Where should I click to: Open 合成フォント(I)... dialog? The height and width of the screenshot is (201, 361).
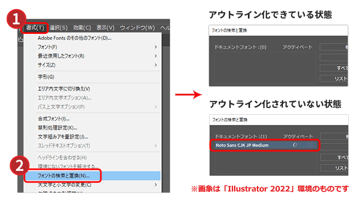tap(92, 118)
